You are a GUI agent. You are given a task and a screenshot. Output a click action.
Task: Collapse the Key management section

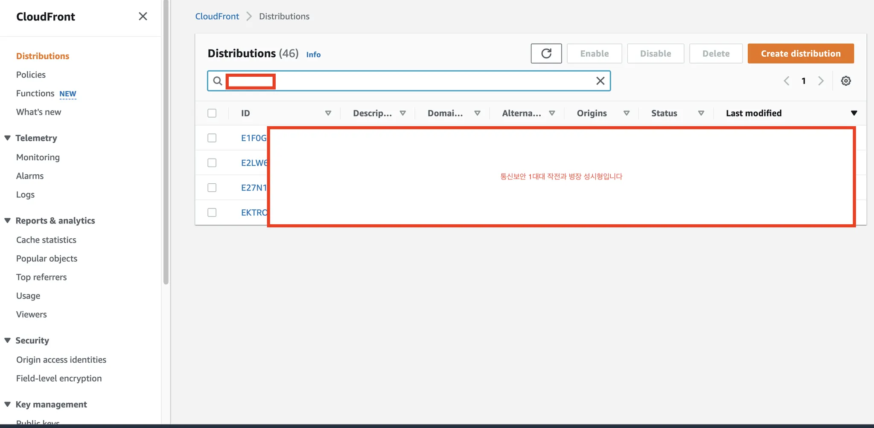(x=7, y=404)
